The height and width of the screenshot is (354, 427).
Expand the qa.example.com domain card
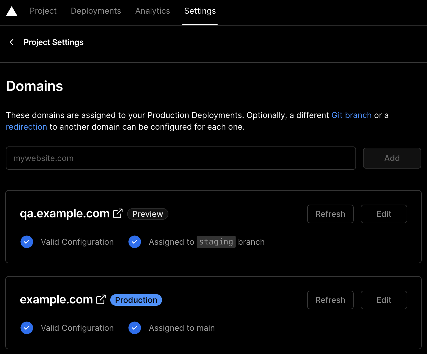(213, 226)
